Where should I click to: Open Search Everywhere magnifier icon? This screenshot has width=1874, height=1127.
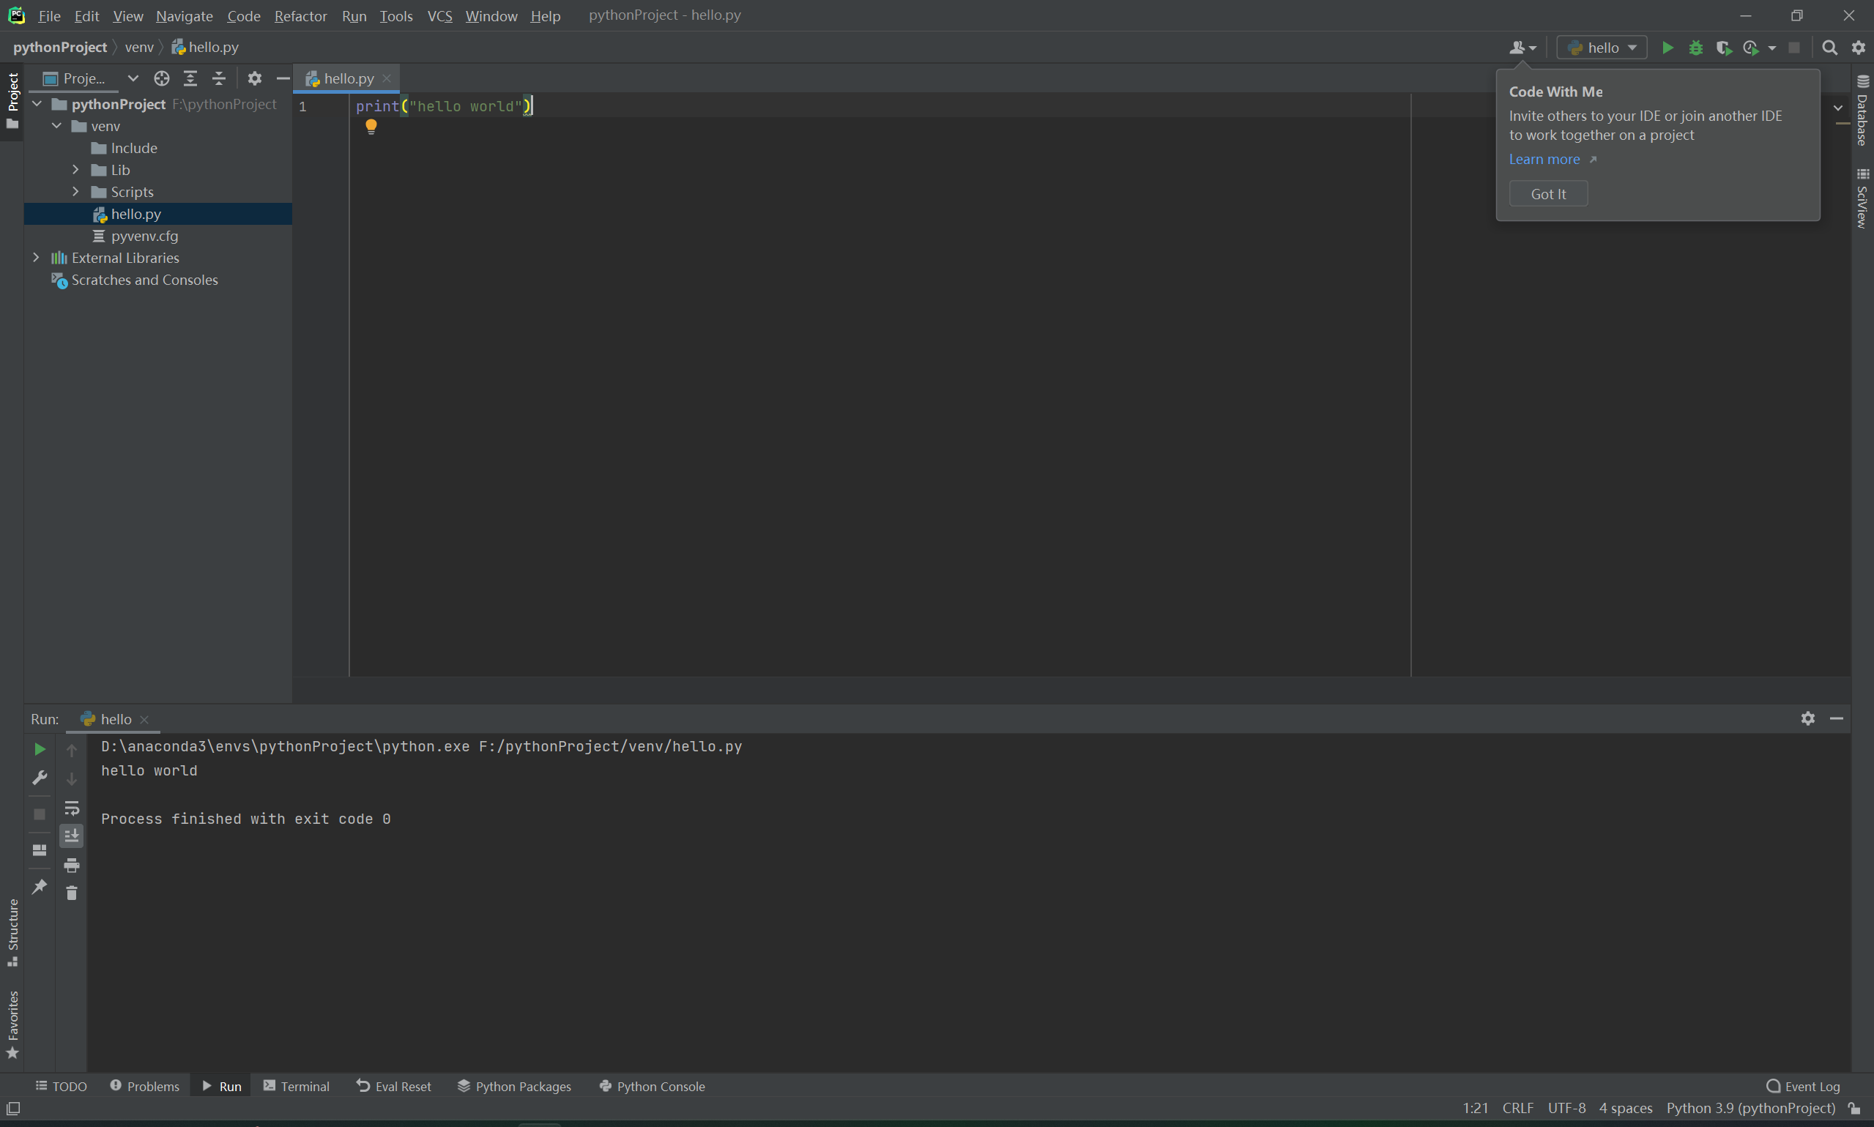click(x=1829, y=48)
